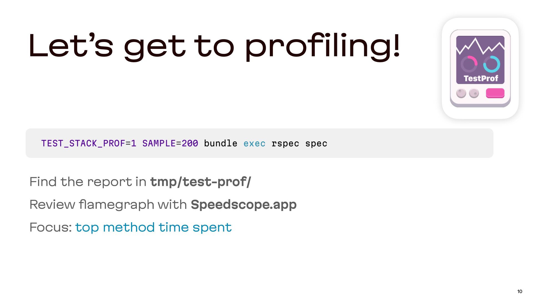Click the Review flamegraph with text

click(x=108, y=205)
